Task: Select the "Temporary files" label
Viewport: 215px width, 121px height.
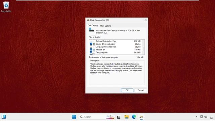Action: pyautogui.click(x=101, y=52)
